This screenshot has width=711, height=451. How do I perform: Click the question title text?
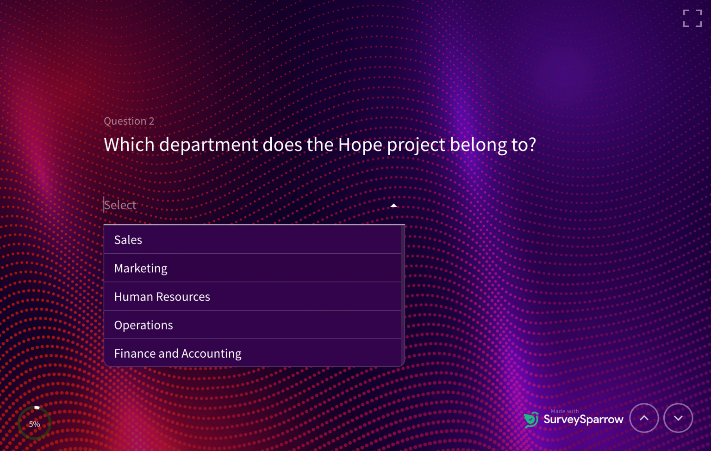pyautogui.click(x=320, y=144)
